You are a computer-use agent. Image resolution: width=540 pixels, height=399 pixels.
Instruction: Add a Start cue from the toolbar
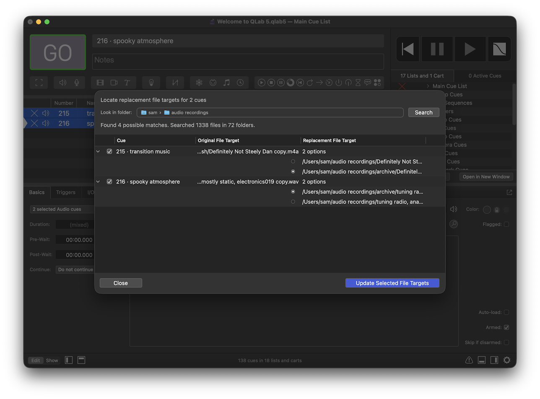coord(262,83)
